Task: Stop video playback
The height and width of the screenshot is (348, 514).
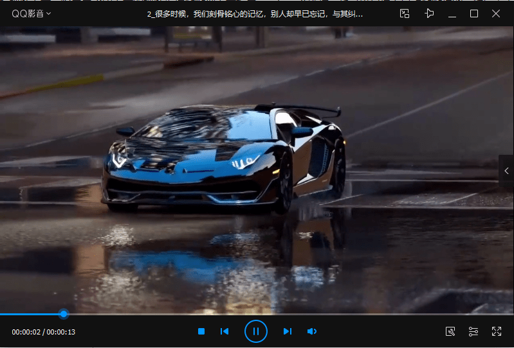Action: tap(201, 331)
